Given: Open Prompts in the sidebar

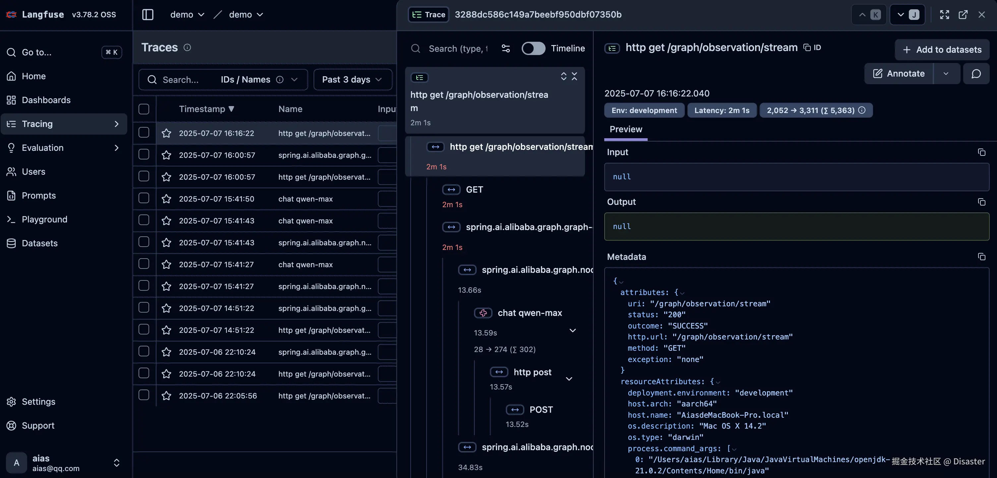Looking at the screenshot, I should coord(39,196).
